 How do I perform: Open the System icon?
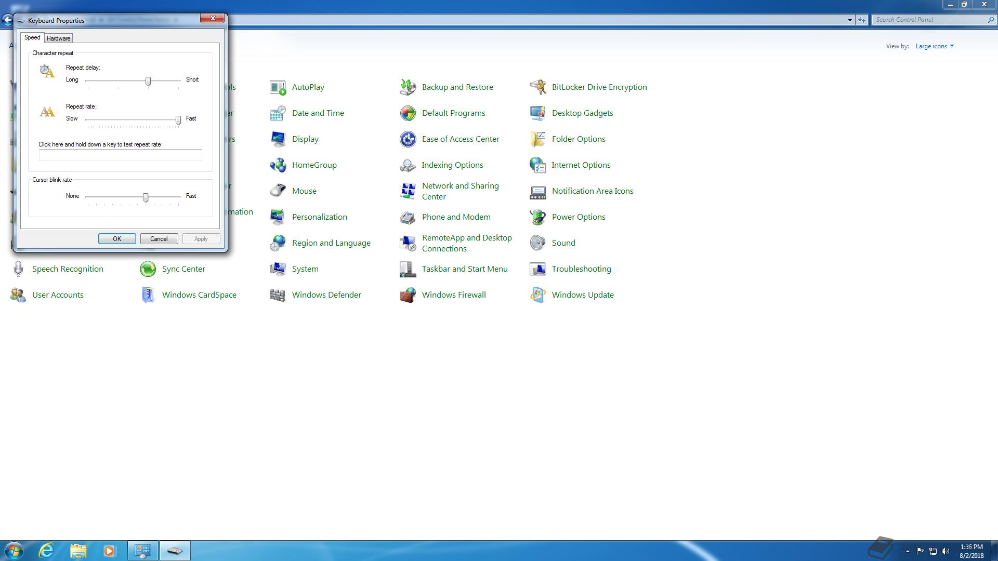tap(278, 269)
